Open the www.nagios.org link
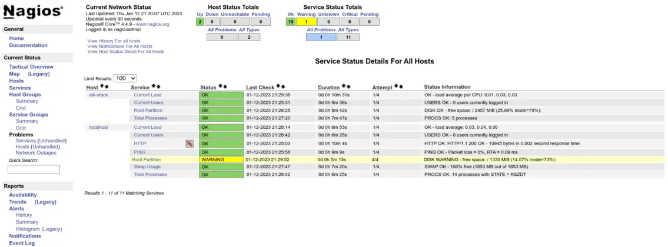This screenshot has height=247, width=668. (x=152, y=24)
